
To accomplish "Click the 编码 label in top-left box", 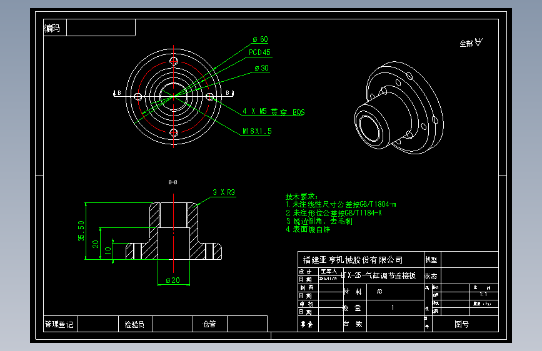I will click(52, 28).
